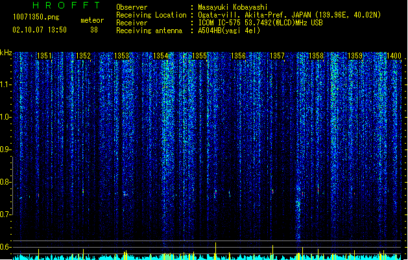Click the 1400 time marker

pyautogui.click(x=394, y=56)
